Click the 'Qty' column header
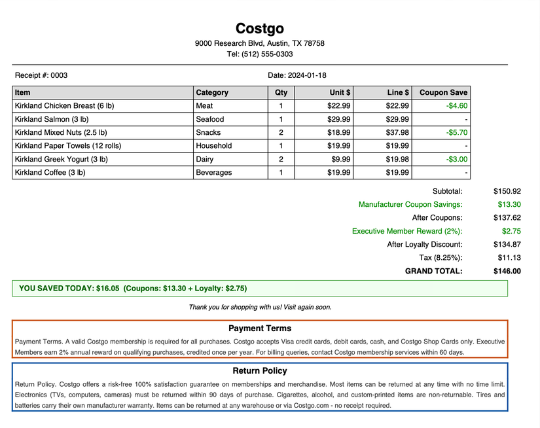 281,93
